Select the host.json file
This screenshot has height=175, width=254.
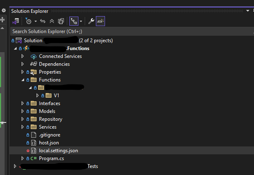[x=49, y=143]
